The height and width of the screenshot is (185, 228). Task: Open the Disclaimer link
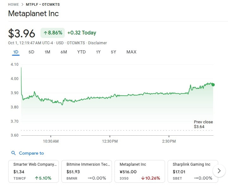coord(97,43)
